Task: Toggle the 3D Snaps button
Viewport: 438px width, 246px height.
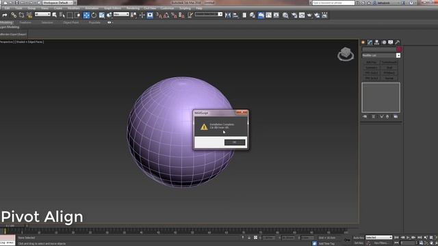Action: pos(159,15)
